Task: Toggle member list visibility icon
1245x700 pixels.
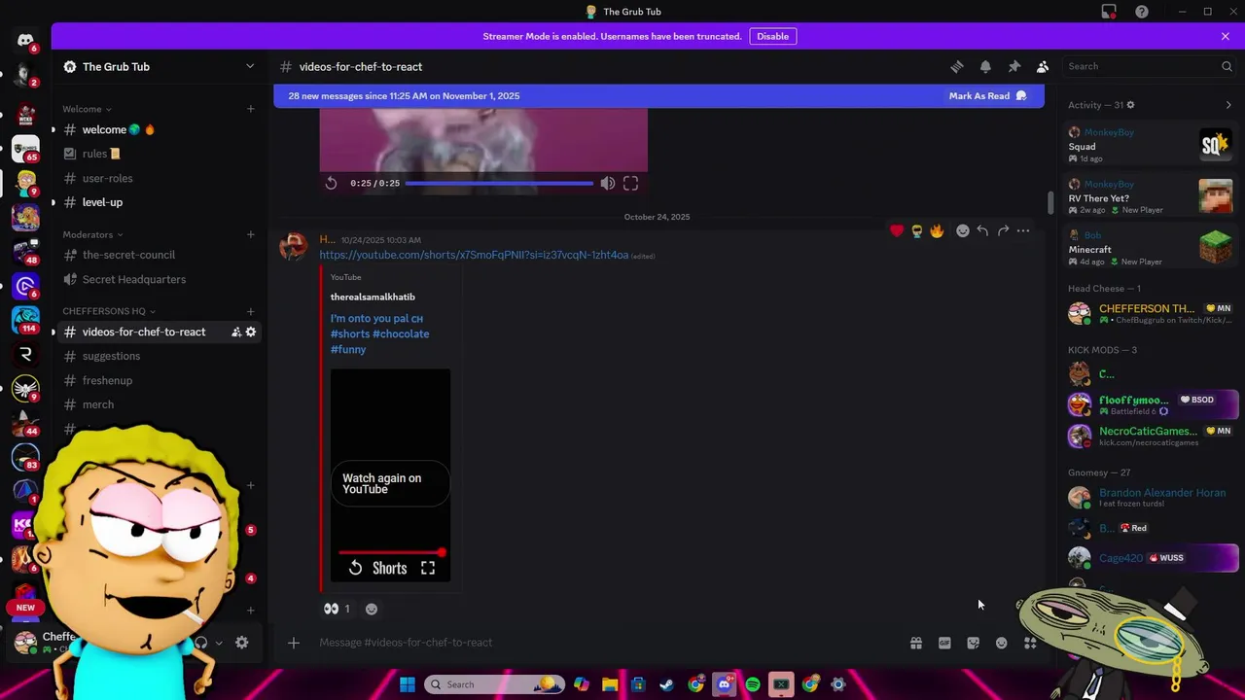Action: [x=1043, y=67]
